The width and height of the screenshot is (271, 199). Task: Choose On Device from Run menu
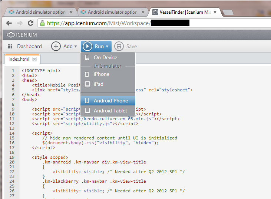[x=108, y=57]
